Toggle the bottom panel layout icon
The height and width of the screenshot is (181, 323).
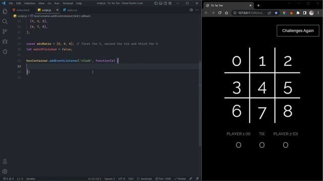tap(160, 3)
